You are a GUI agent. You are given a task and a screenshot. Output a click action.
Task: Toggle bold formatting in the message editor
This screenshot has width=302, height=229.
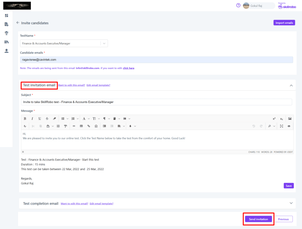coord(25,118)
